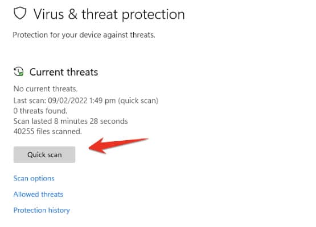Image resolution: width=316 pixels, height=227 pixels.
Task: Click the scan duration line
Action: point(71,121)
